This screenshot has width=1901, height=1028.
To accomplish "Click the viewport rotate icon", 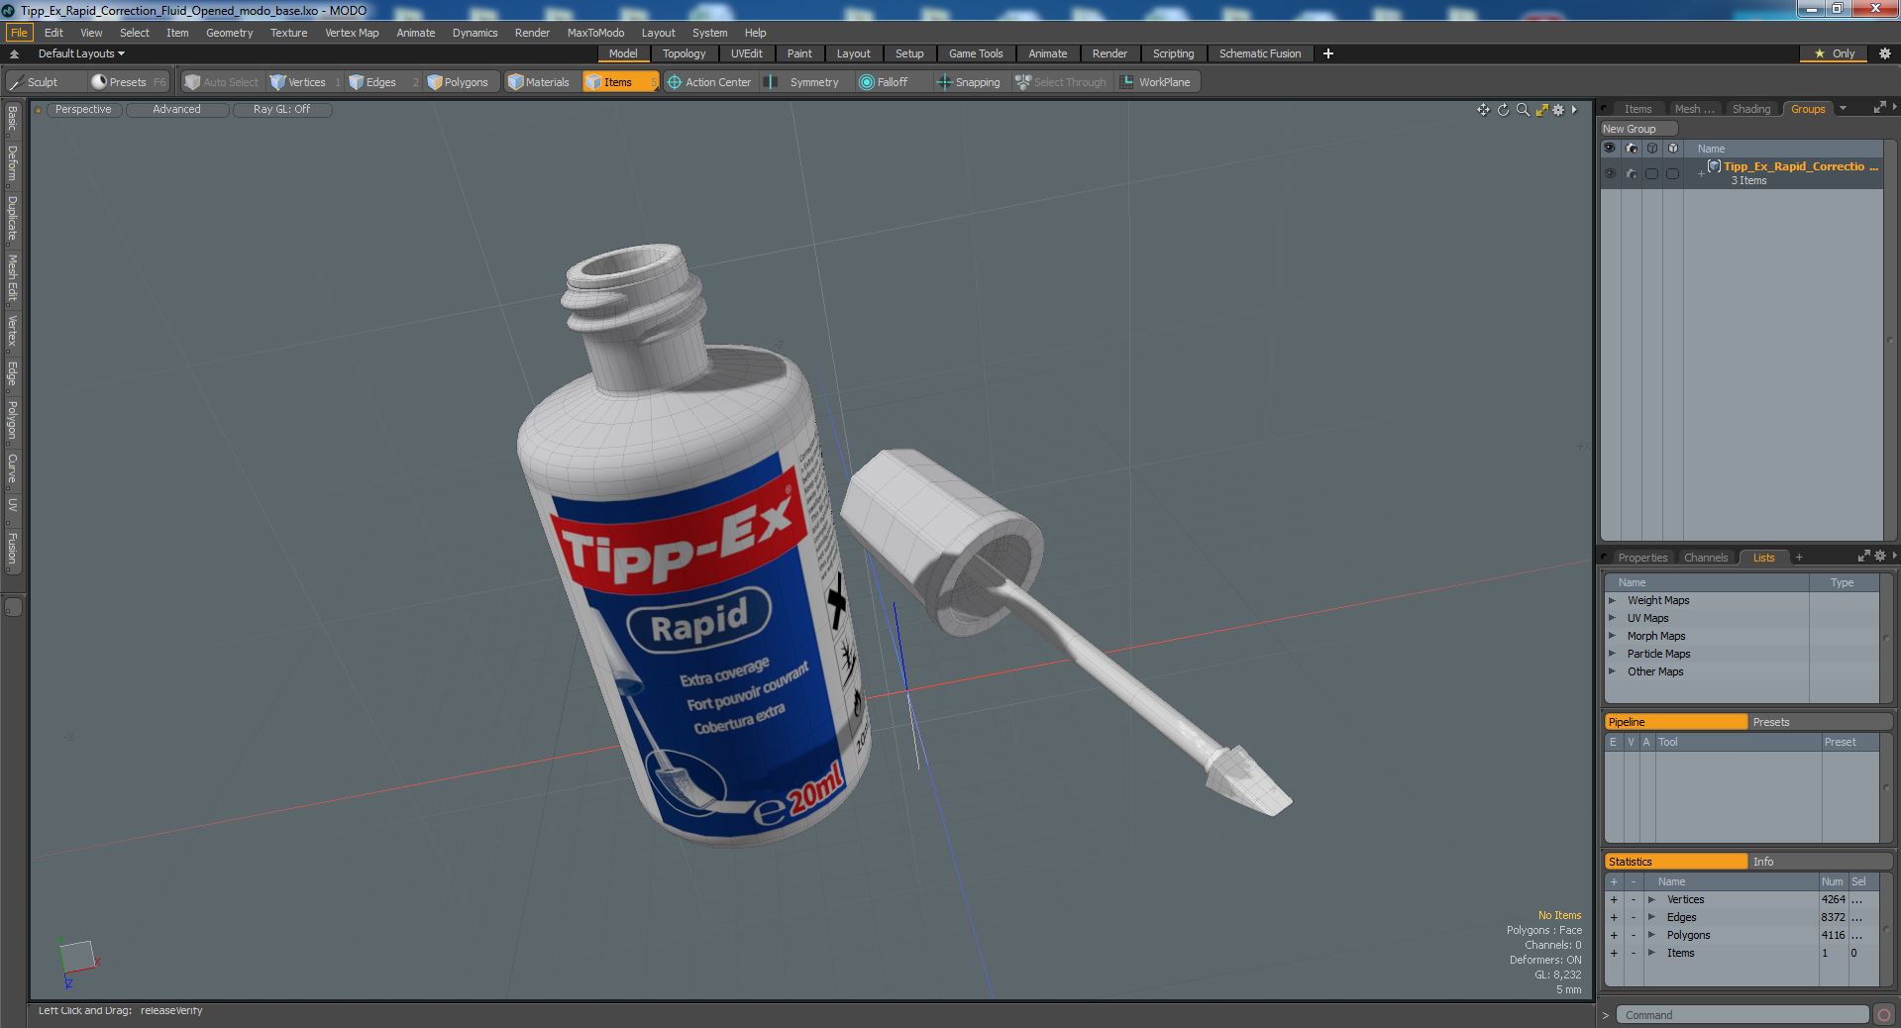I will click(x=1503, y=110).
